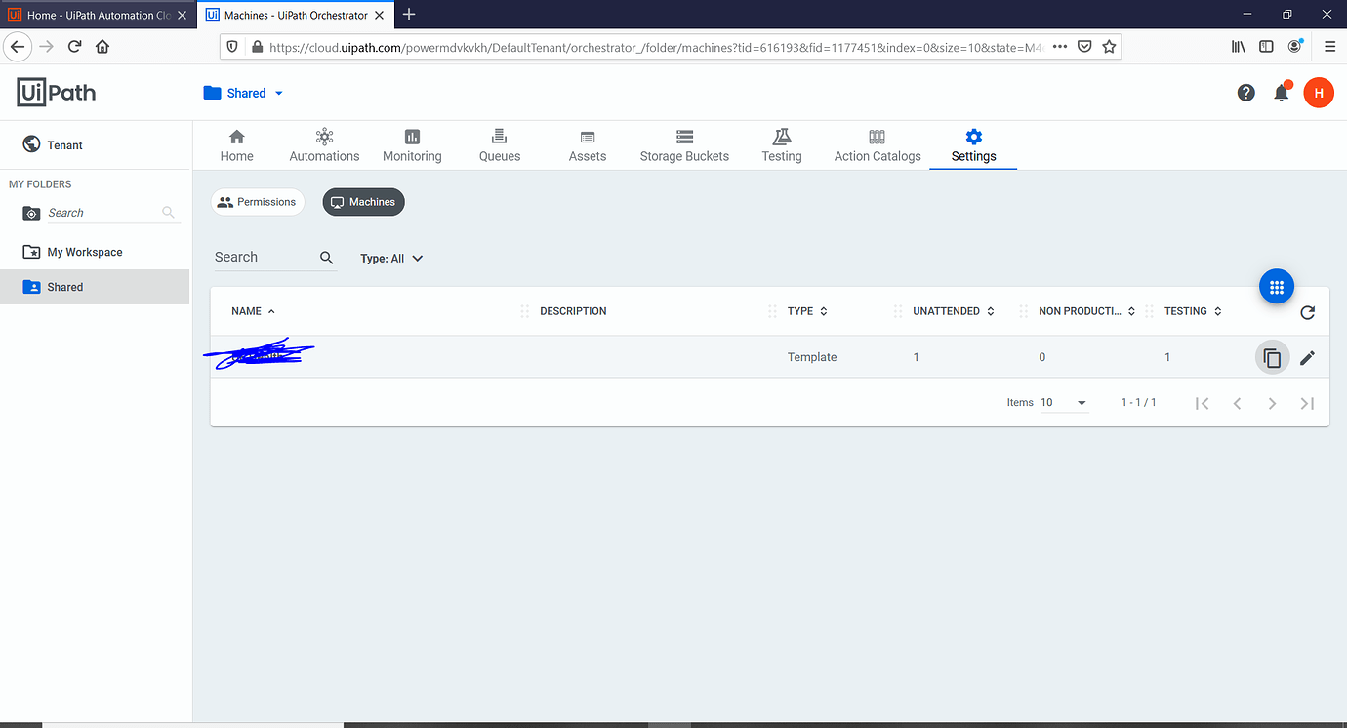This screenshot has height=728, width=1347.
Task: Select the Permissions button
Action: [x=257, y=201]
